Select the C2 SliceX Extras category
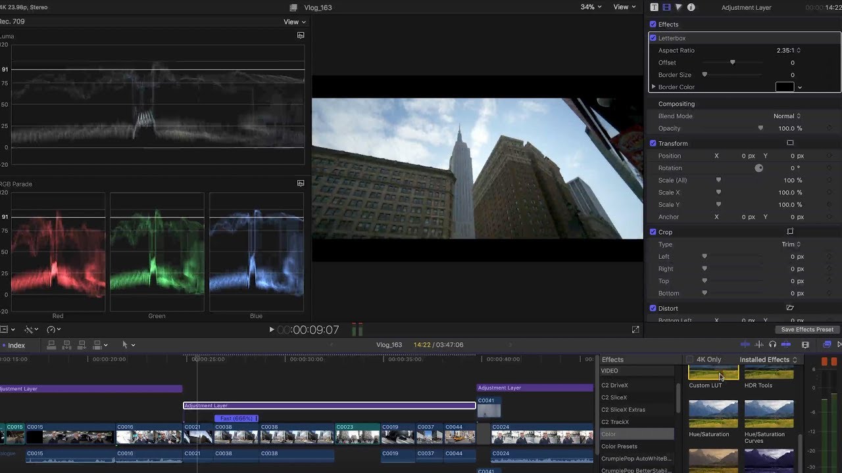The height and width of the screenshot is (473, 842). click(637, 410)
